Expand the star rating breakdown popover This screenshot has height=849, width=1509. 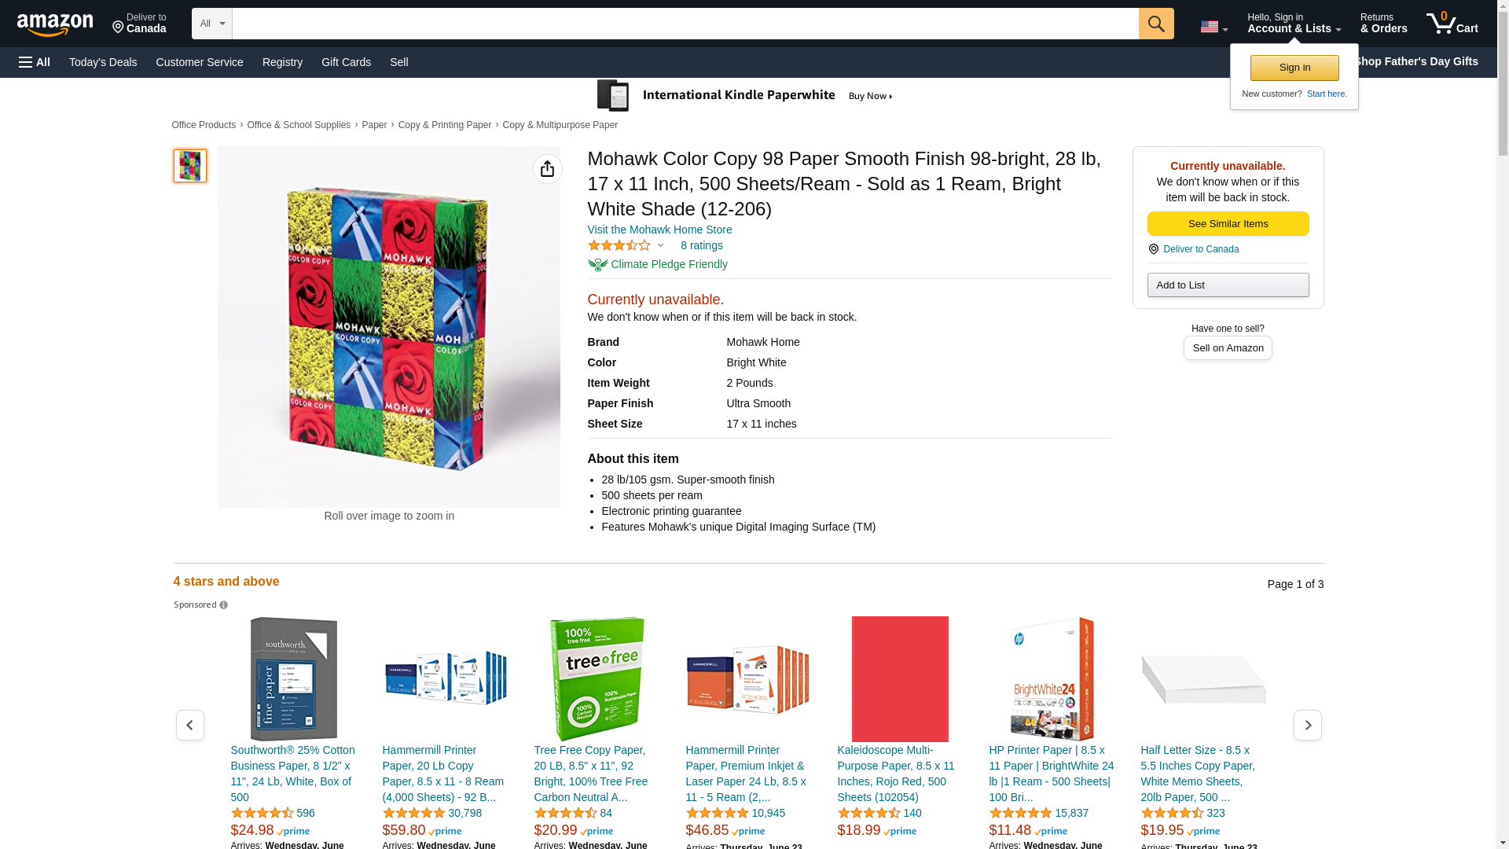tap(660, 245)
